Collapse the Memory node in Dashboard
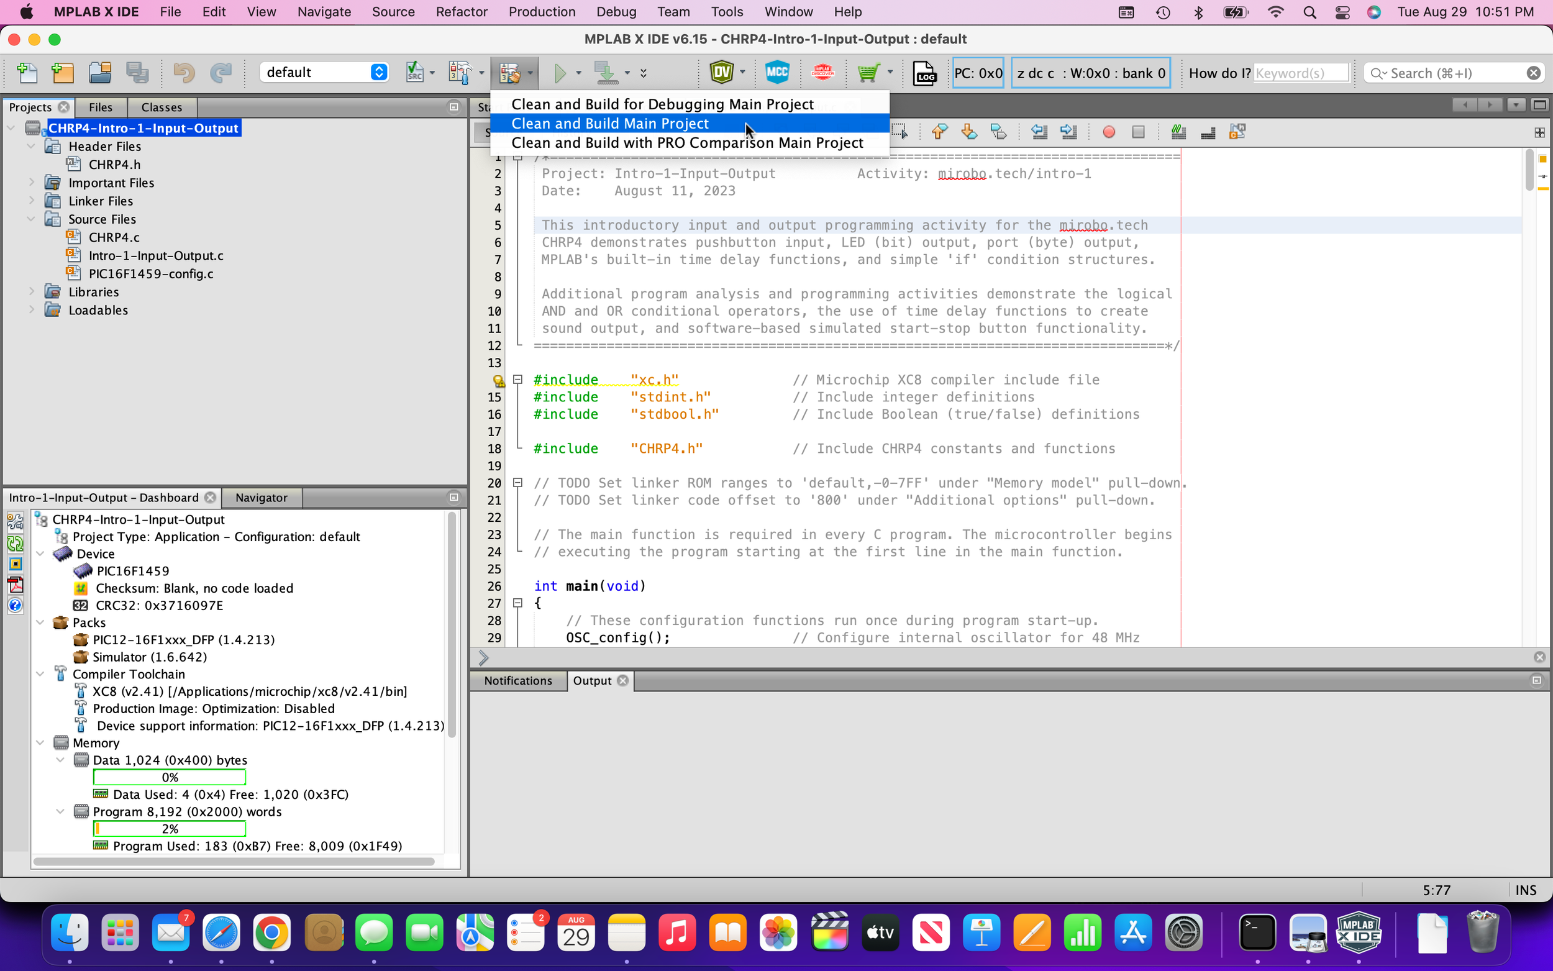This screenshot has height=971, width=1553. tap(40, 742)
